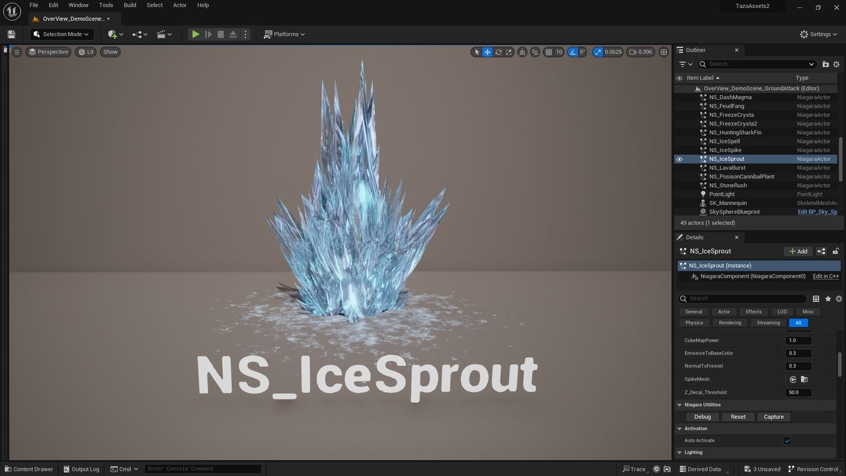
Task: Uncheck the Auto Activate checkbox
Action: pyautogui.click(x=787, y=441)
